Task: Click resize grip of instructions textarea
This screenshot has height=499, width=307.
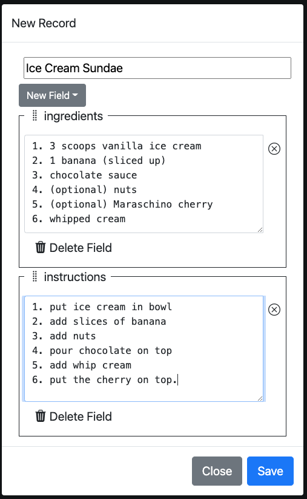Action: [260, 398]
